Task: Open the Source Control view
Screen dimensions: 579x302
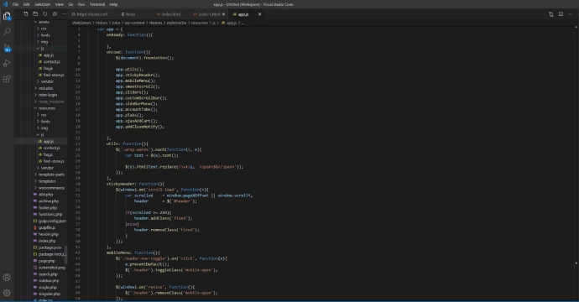Action: pyautogui.click(x=7, y=48)
